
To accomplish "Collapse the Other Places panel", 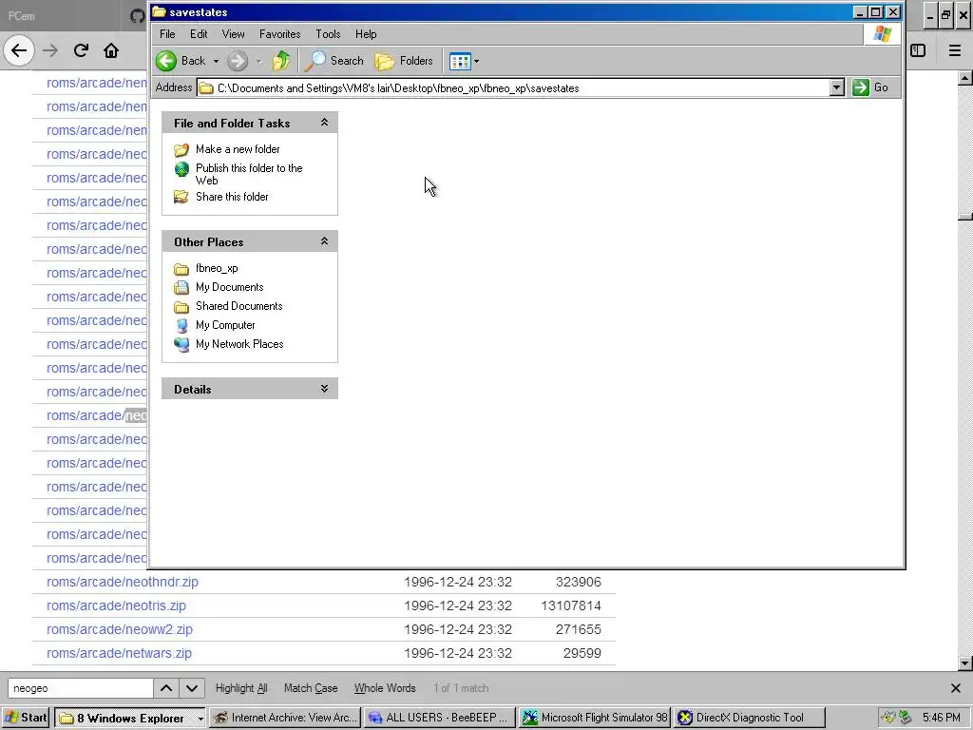I will (x=324, y=241).
